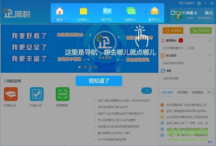Collapse 消息 section toggle circle

click(x=210, y=71)
